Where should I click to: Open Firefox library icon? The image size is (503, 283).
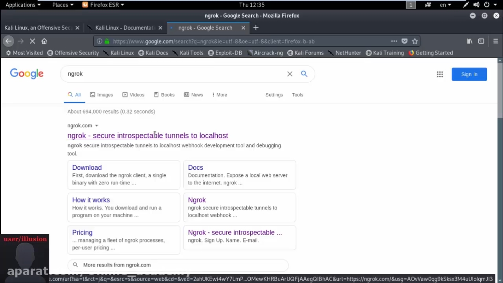click(x=469, y=41)
